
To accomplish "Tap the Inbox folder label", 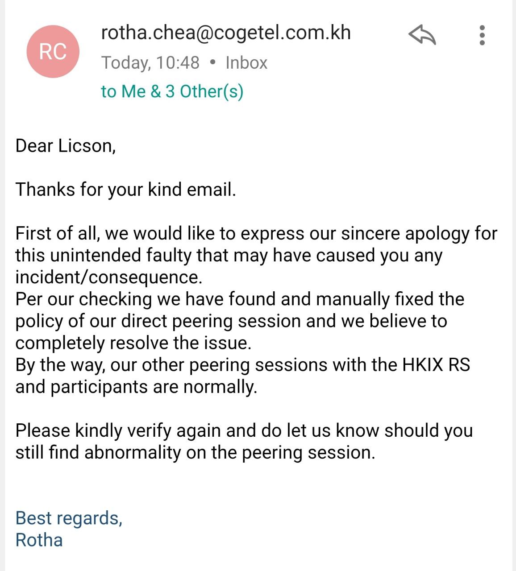I will pyautogui.click(x=246, y=63).
